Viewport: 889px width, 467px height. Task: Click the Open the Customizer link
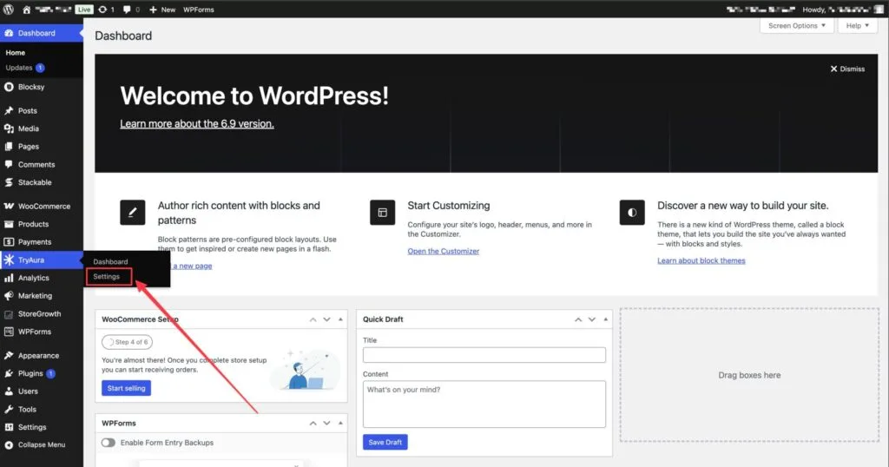(x=444, y=251)
